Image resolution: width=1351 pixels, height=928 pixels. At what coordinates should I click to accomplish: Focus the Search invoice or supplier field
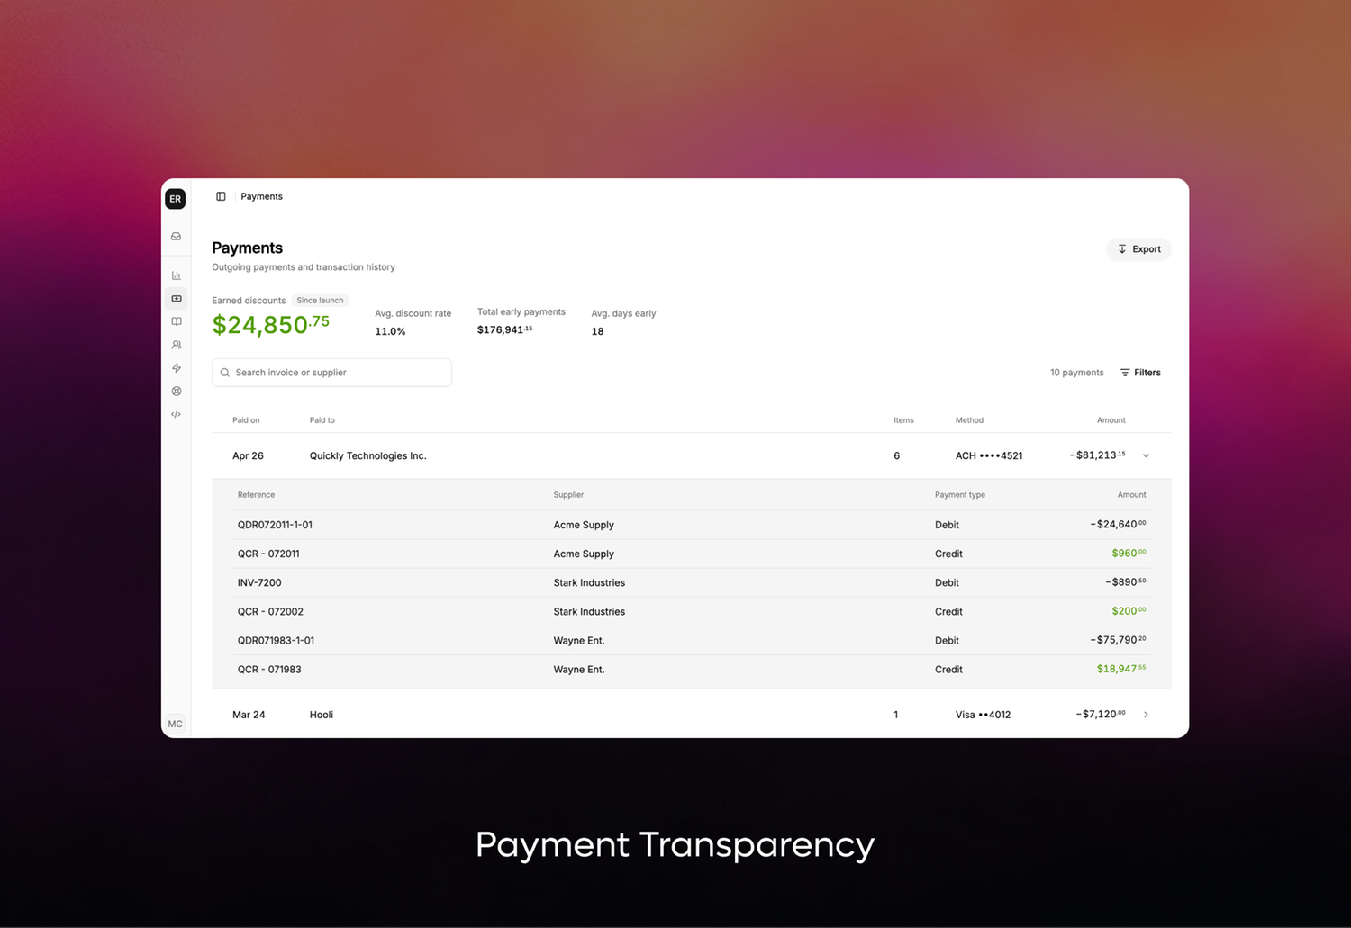pyautogui.click(x=331, y=373)
